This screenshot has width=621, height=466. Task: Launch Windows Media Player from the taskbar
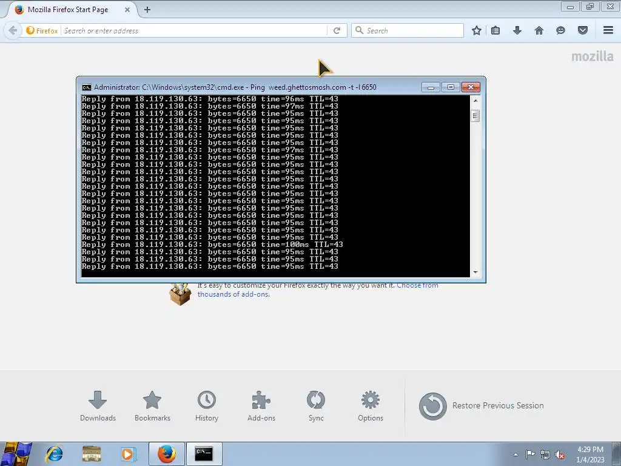pos(128,454)
